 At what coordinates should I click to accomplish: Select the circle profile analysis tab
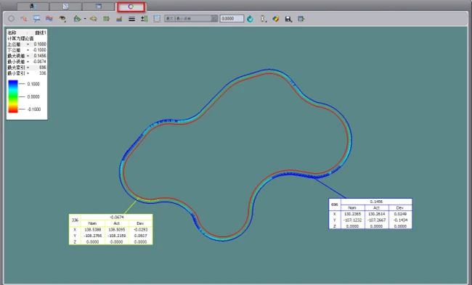[x=131, y=7]
